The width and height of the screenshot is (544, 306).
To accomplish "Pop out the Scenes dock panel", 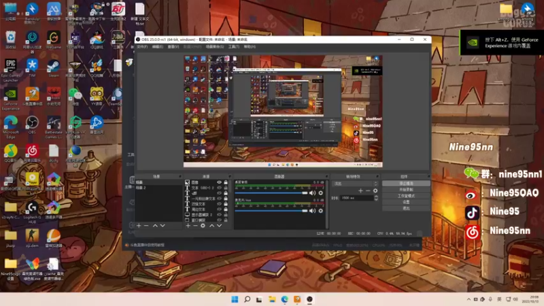I will click(x=180, y=177).
